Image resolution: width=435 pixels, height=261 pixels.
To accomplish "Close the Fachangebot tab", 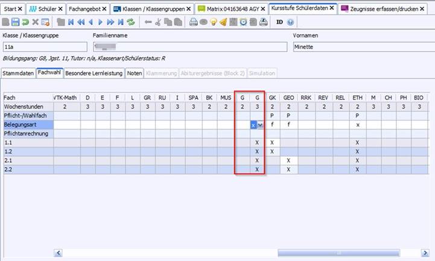I will 104,9.
